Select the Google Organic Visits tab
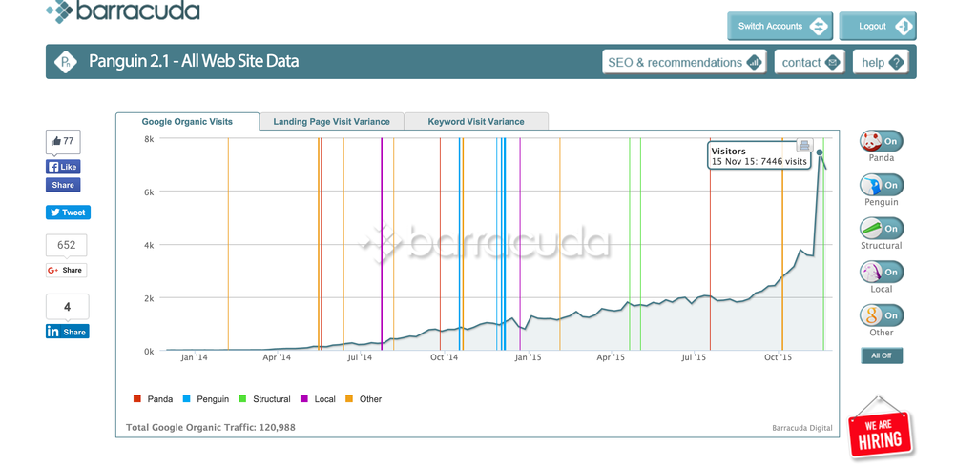 (187, 121)
